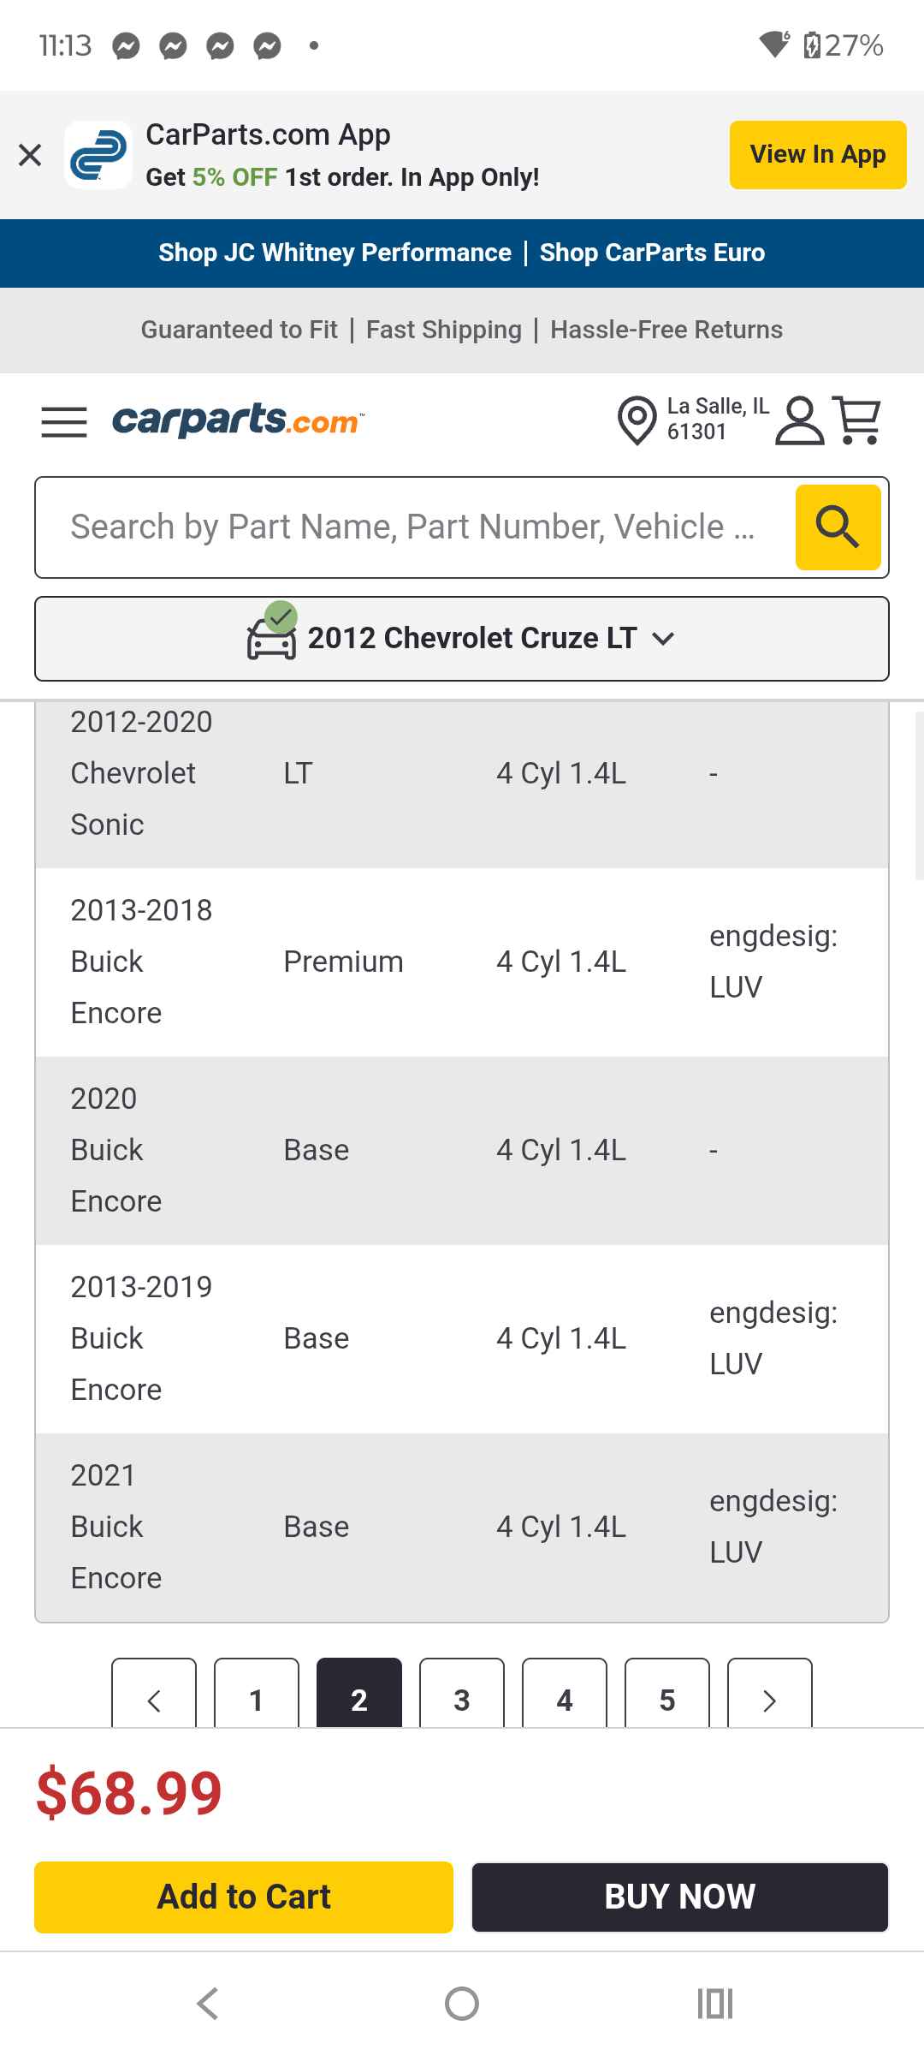Open the user account icon
Image resolution: width=924 pixels, height=2055 pixels.
pos(799,420)
